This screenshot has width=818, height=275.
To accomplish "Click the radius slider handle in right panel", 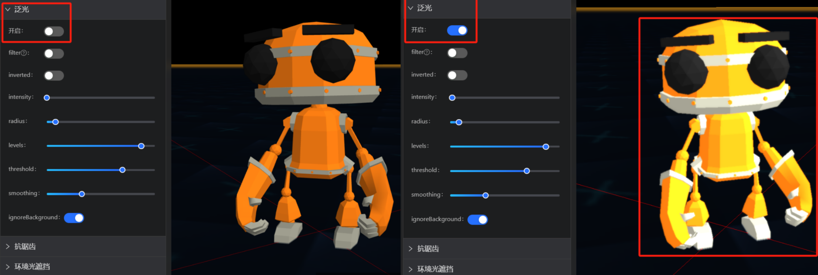I will [x=459, y=122].
